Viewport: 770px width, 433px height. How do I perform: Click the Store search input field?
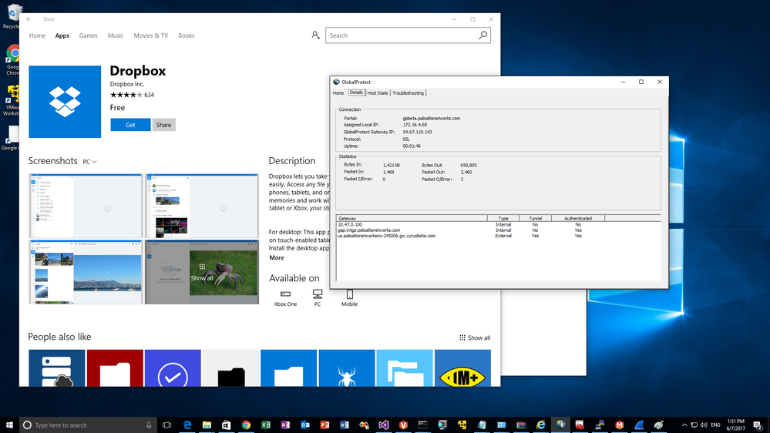coord(401,35)
